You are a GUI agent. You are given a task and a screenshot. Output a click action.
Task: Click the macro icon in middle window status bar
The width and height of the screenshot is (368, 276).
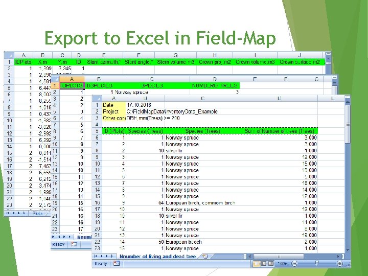click(x=74, y=244)
